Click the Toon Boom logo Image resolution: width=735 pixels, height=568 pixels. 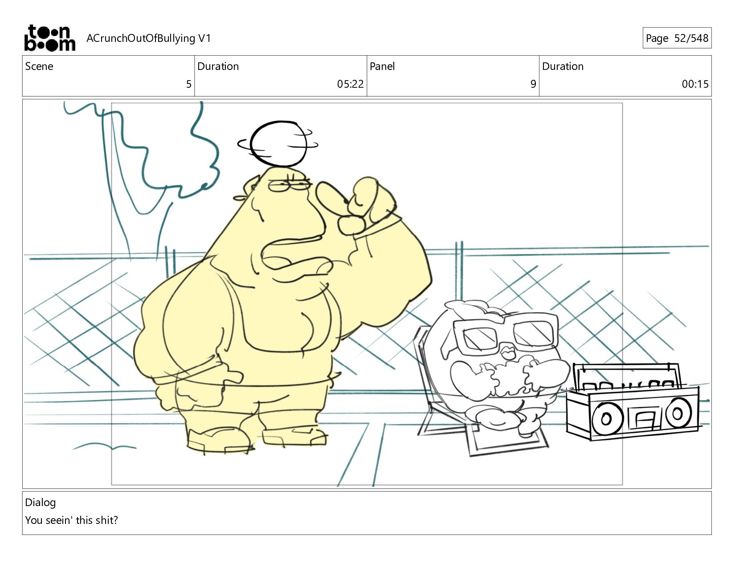pos(49,38)
